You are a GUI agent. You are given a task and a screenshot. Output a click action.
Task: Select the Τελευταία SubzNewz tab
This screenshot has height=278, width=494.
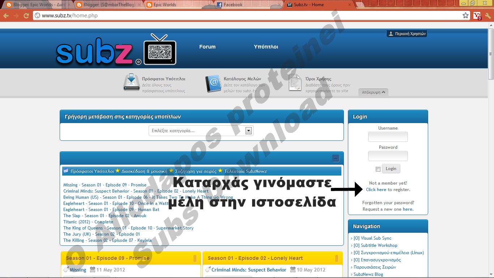tap(245, 171)
